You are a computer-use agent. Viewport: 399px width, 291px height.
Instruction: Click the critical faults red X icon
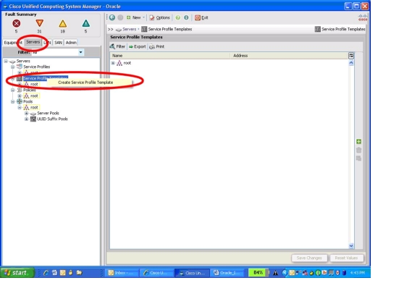coord(16,23)
